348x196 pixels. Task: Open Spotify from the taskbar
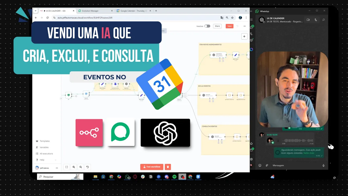tap(175, 177)
